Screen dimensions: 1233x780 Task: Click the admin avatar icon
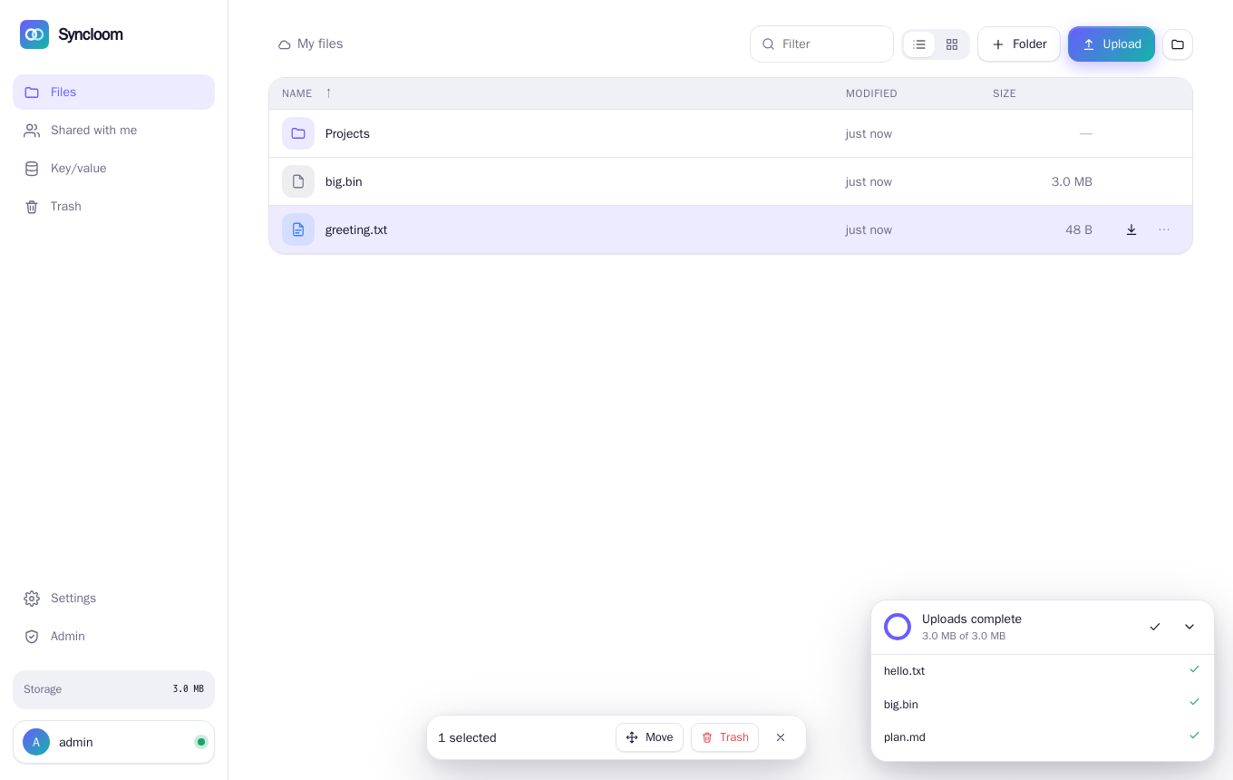36,742
